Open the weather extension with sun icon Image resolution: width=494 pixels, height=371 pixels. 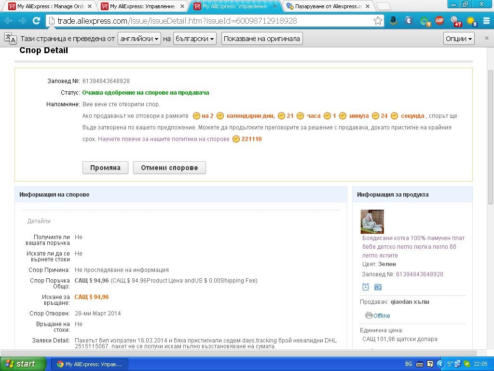point(471,21)
